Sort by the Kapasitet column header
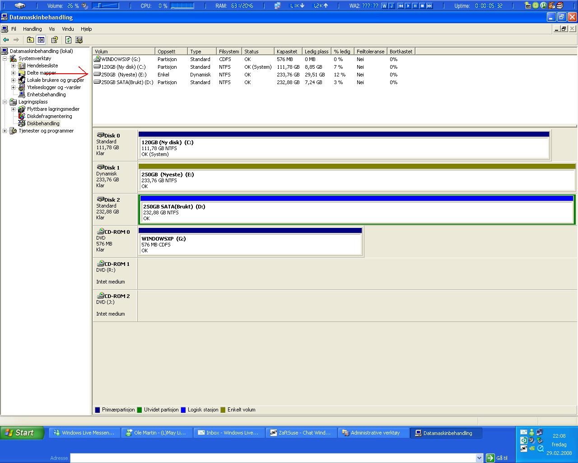The image size is (578, 463). coord(288,52)
